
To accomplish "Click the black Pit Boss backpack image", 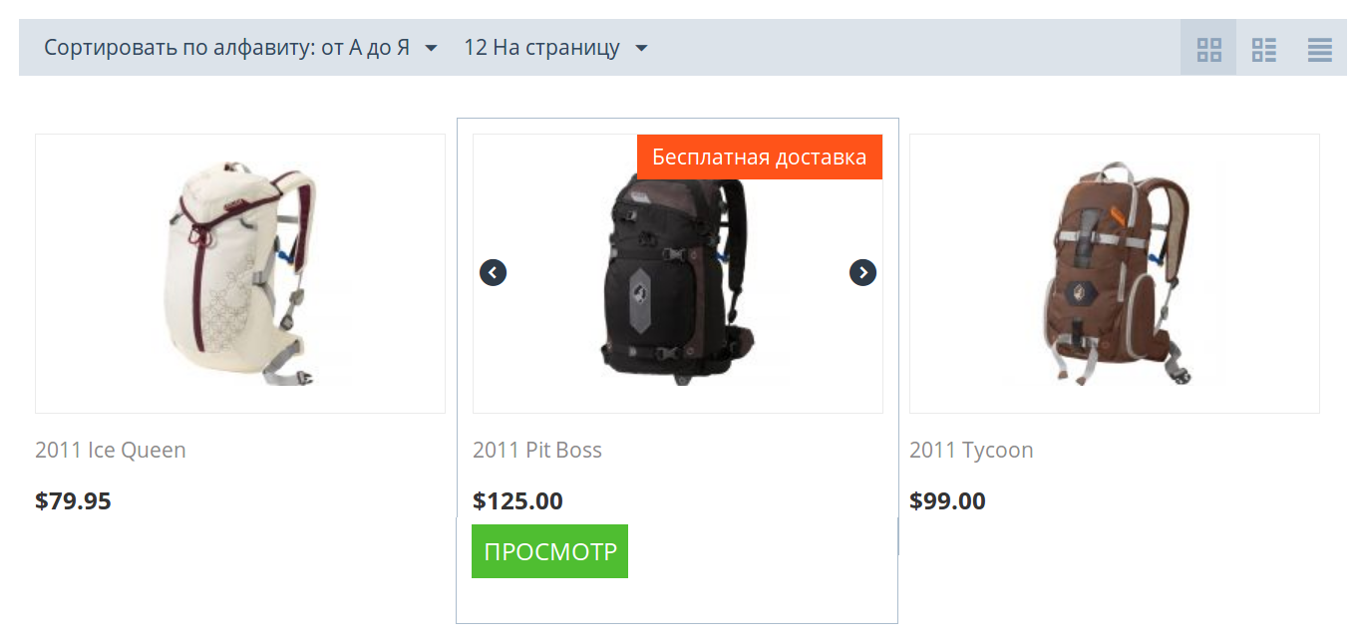I will tap(677, 279).
